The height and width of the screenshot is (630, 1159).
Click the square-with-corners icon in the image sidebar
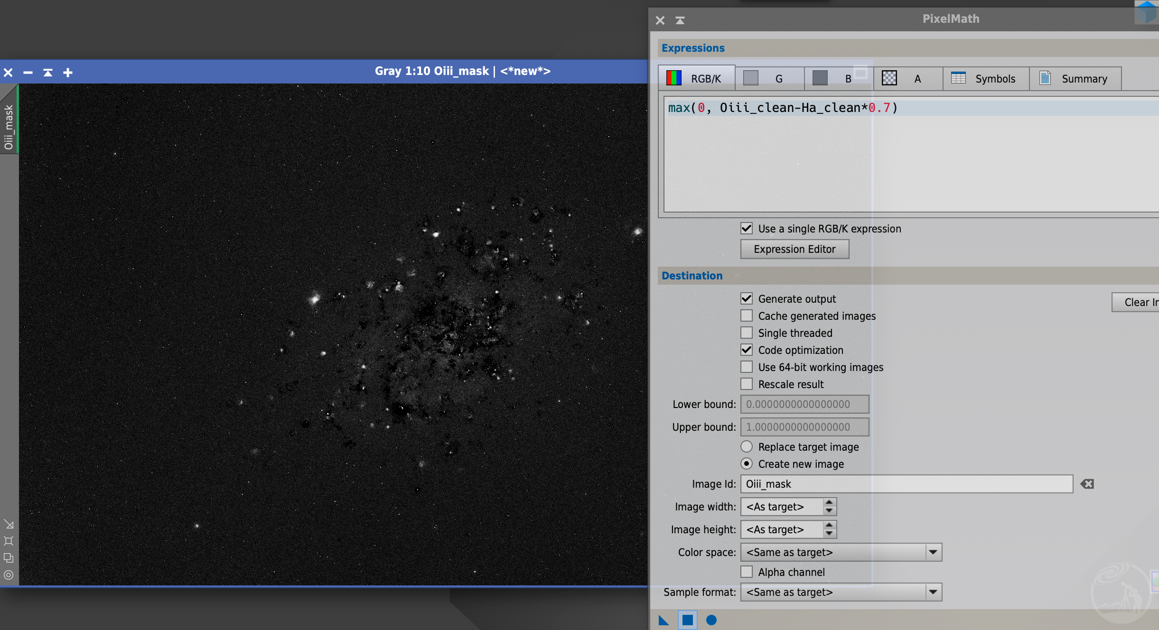point(9,541)
